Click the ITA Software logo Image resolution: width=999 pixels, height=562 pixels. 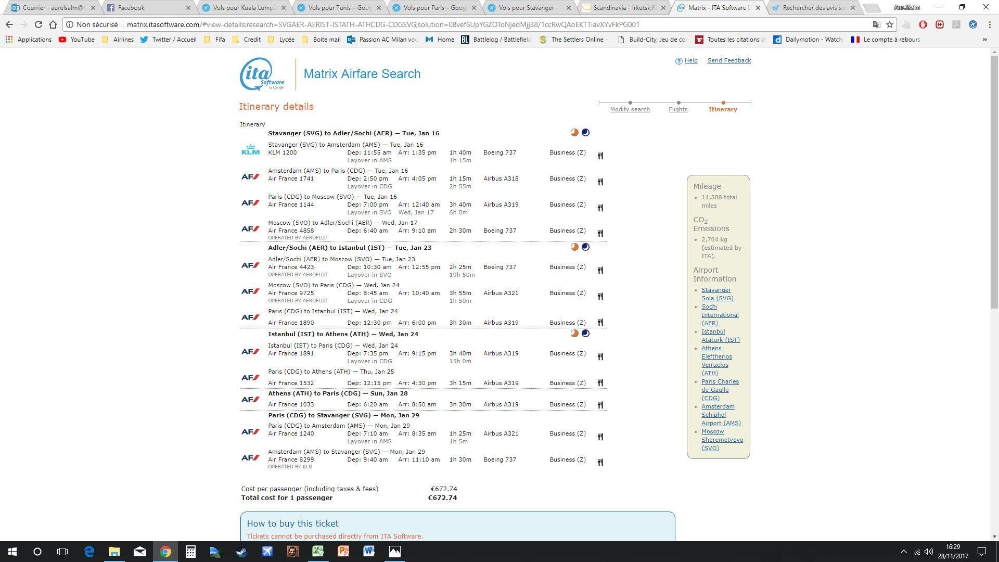262,74
